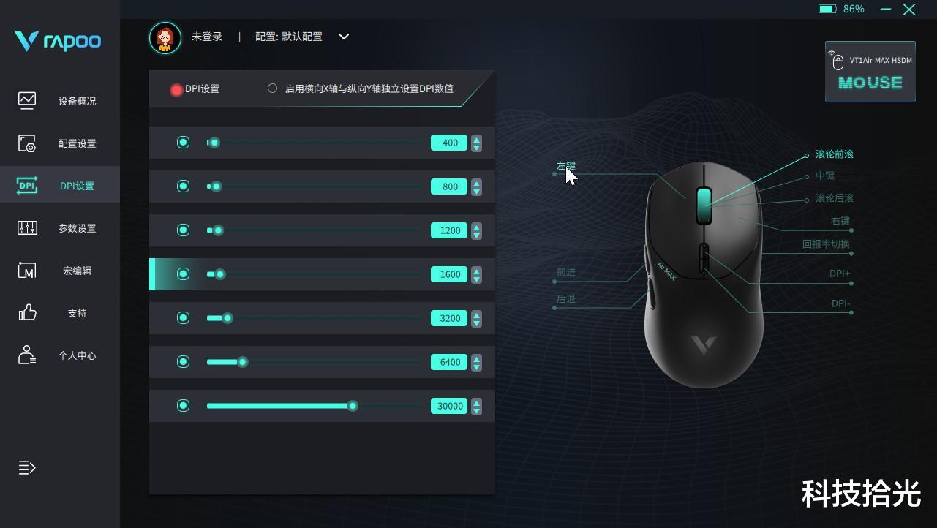Screen dimensions: 937x528
Task: Open 配置设置 sidebar icon
Action: [27, 143]
